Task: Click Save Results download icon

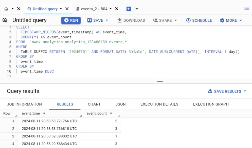Action: [210, 91]
